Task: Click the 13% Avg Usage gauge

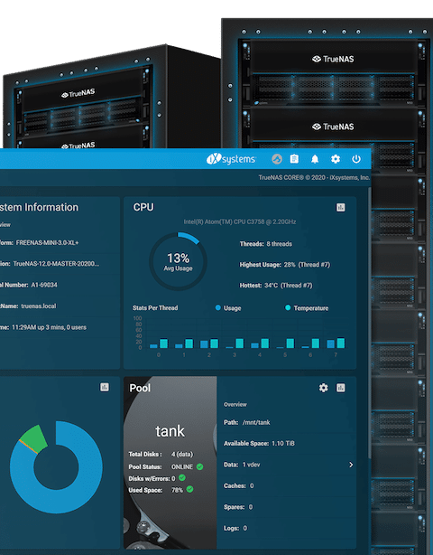Action: 178,261
